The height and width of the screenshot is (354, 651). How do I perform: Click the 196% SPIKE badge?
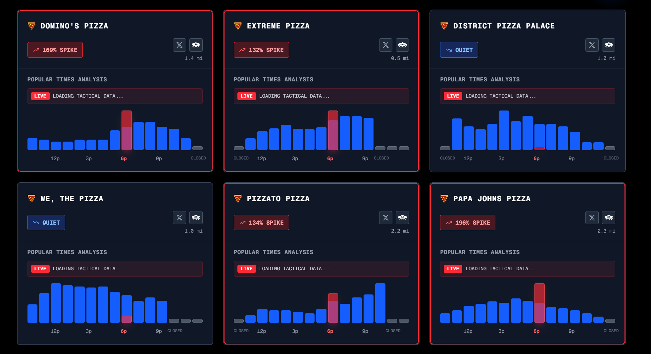click(468, 223)
